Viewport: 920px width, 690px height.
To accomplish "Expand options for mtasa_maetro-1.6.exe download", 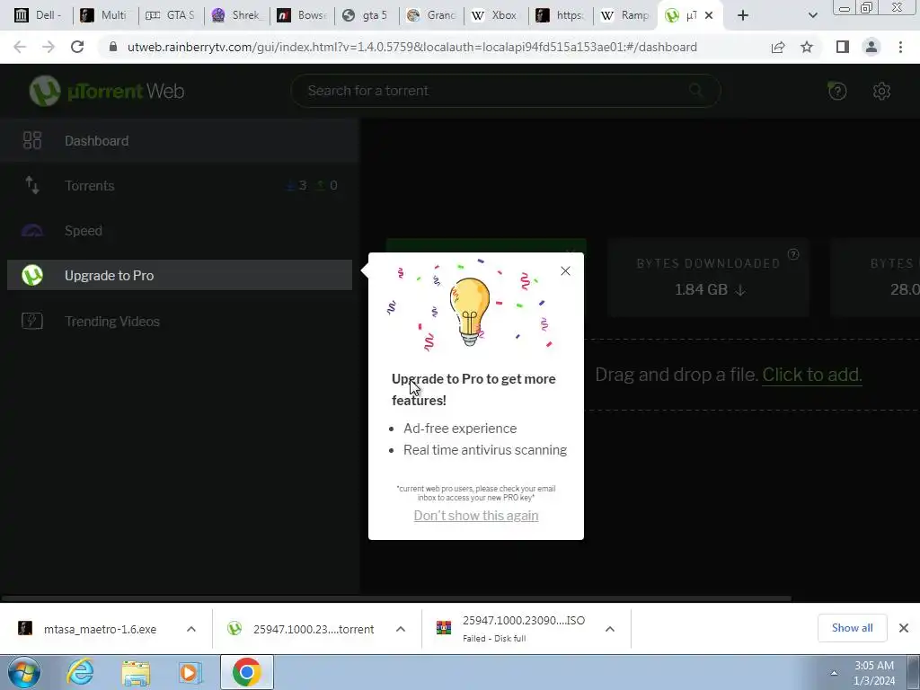I will [191, 629].
